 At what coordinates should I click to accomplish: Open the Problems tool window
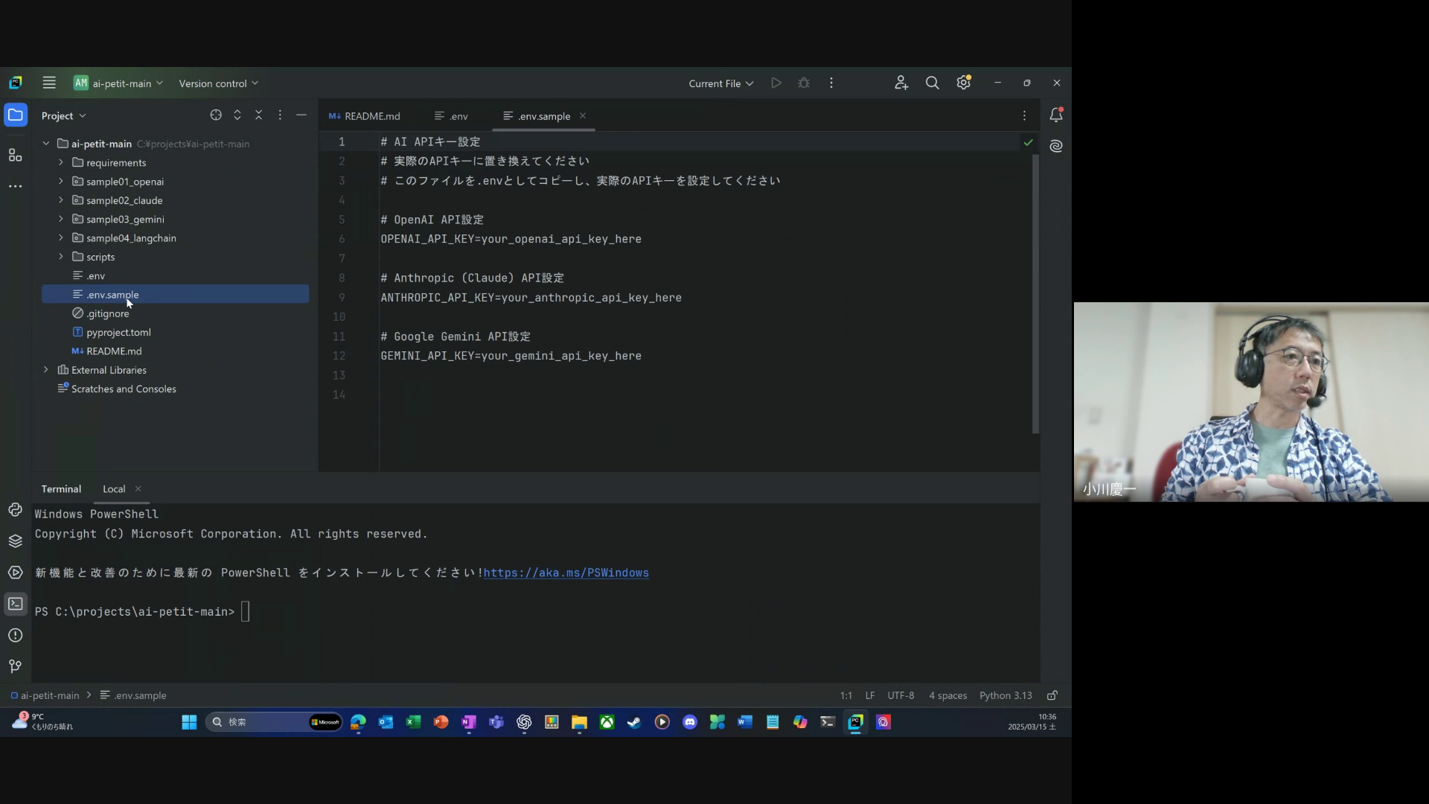click(15, 635)
